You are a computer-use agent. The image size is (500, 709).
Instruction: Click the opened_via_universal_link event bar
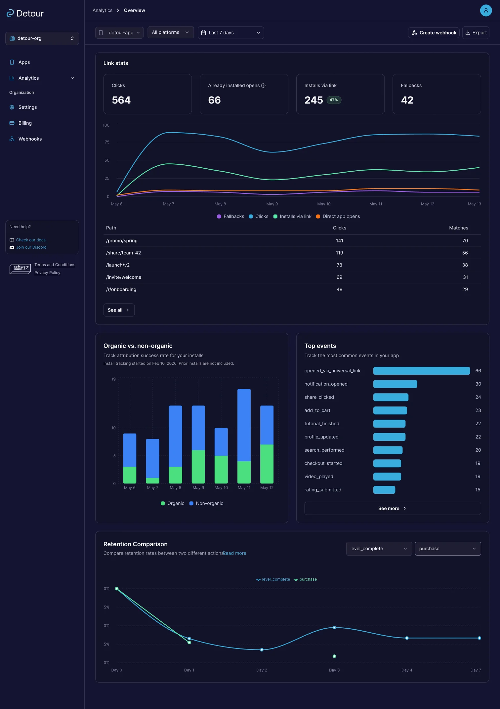(x=422, y=371)
